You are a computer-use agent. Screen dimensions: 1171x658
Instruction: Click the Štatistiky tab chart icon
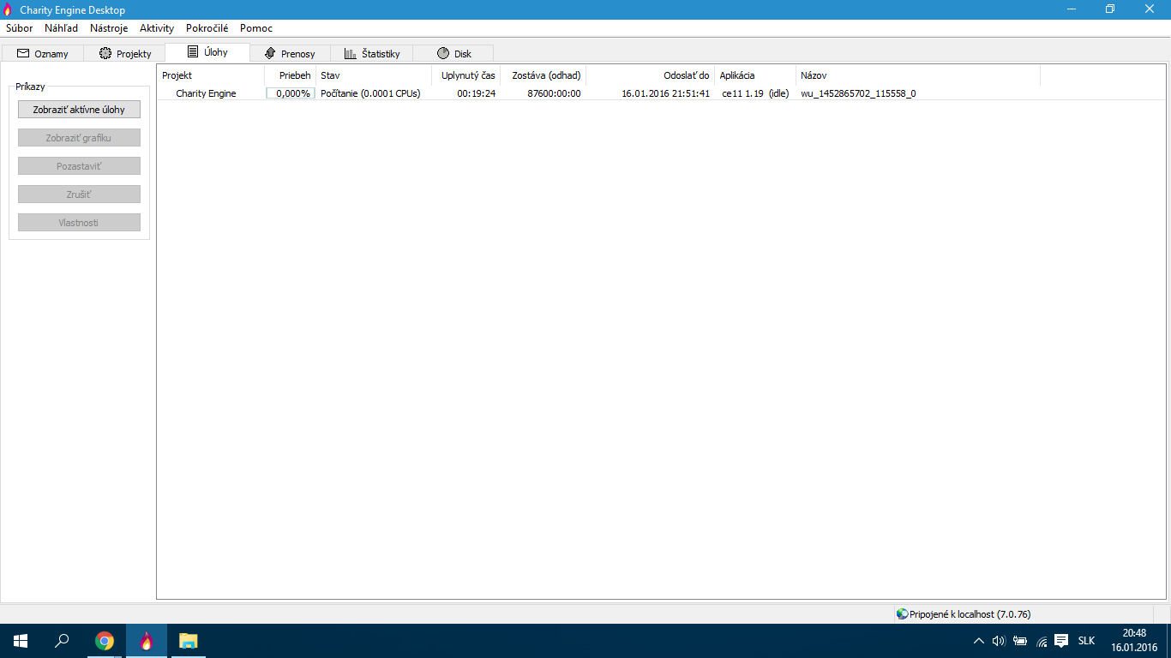click(x=351, y=53)
